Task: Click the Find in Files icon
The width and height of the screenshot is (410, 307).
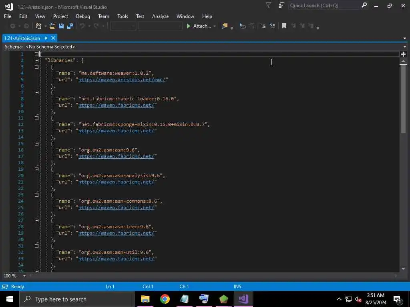Action: (x=225, y=26)
